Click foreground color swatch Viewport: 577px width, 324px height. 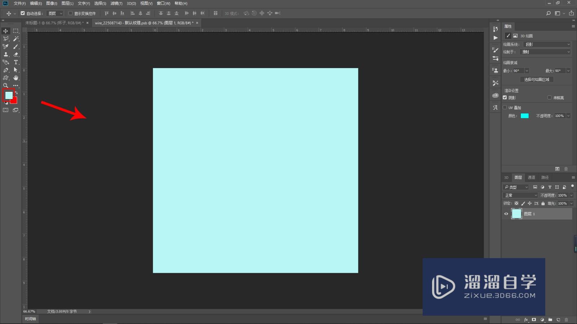pyautogui.click(x=9, y=95)
